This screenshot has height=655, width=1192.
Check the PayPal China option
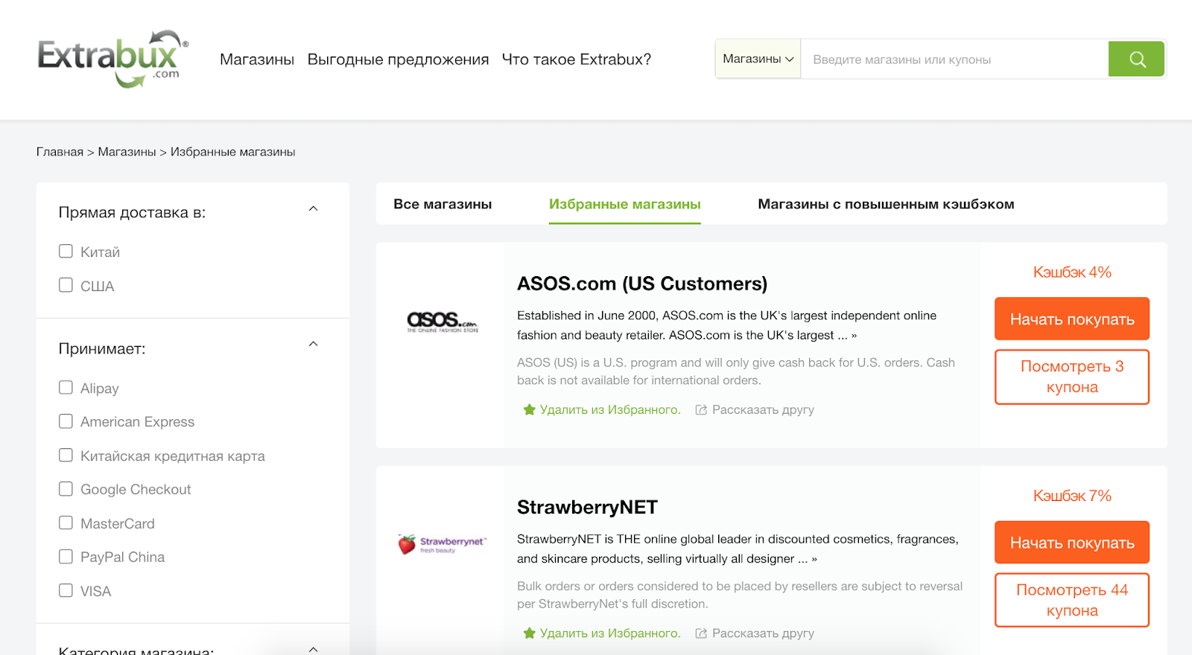coord(66,557)
